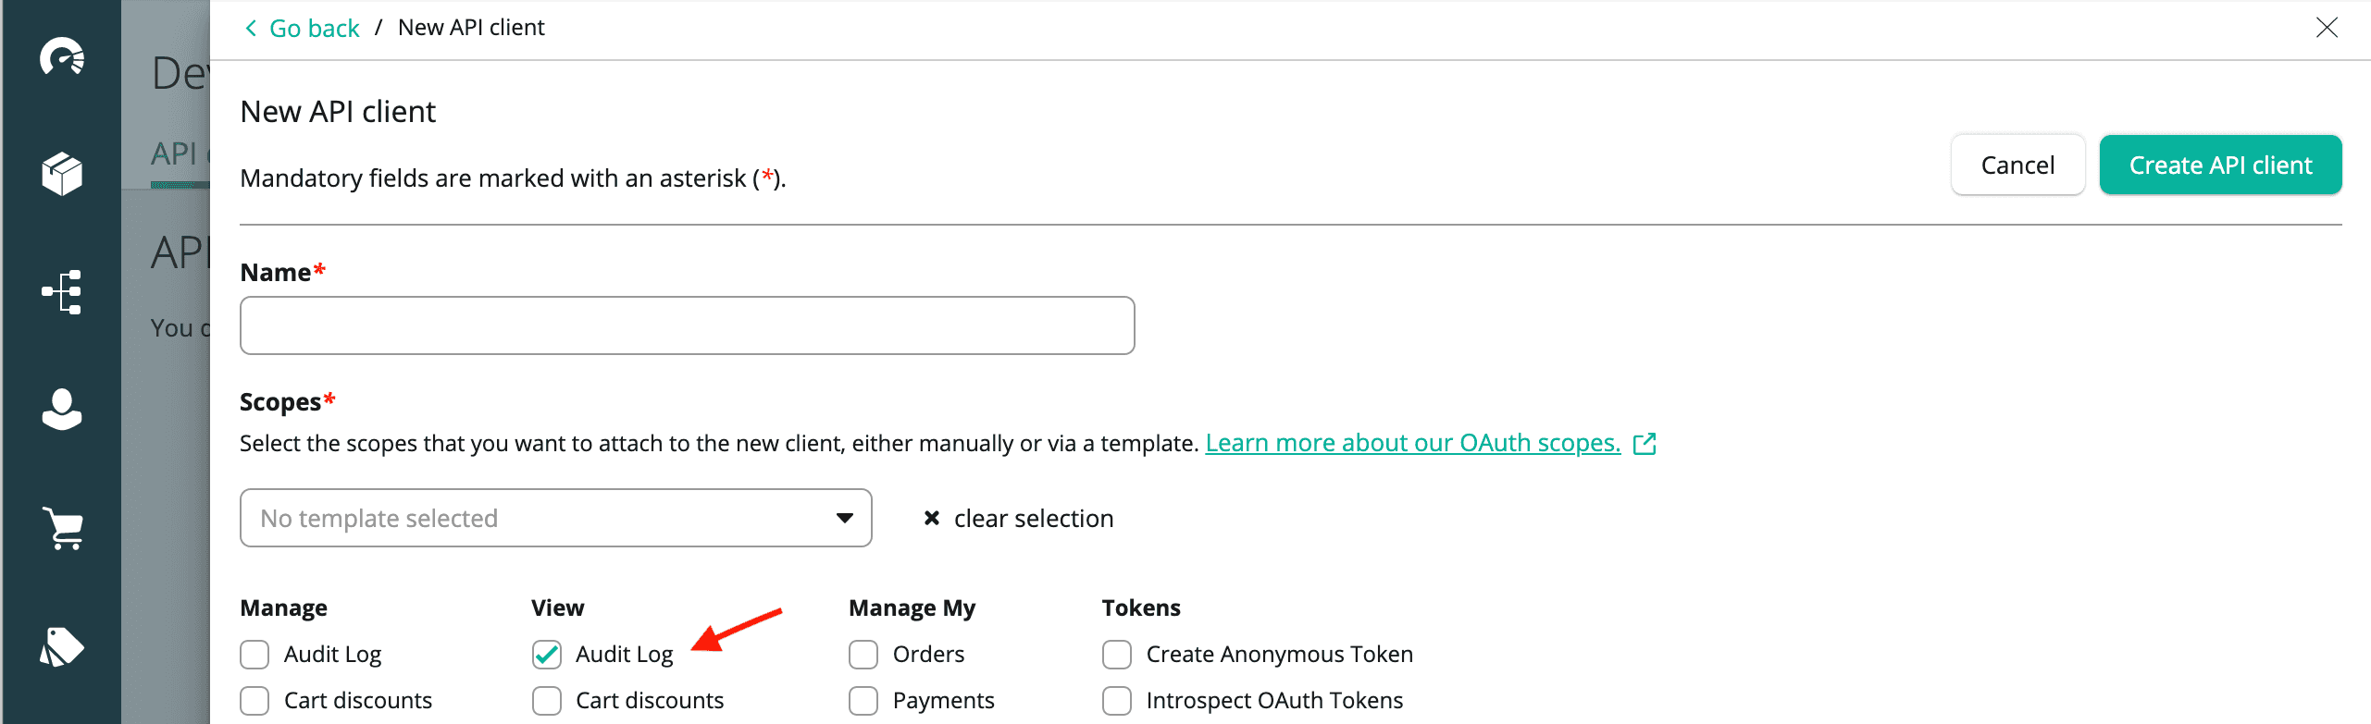The height and width of the screenshot is (724, 2371).
Task: Click the Create API client button
Action: pos(2220,166)
